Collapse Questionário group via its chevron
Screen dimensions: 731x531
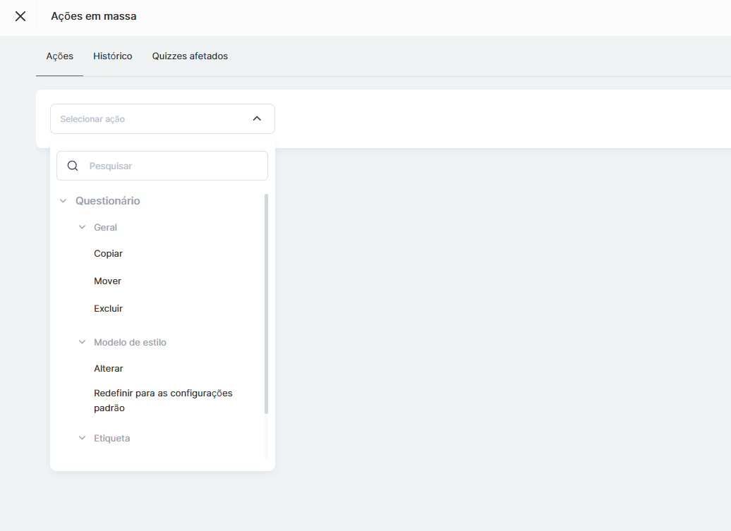(x=64, y=201)
